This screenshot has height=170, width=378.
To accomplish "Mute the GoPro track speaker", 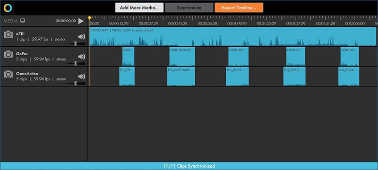I will pos(81,57).
